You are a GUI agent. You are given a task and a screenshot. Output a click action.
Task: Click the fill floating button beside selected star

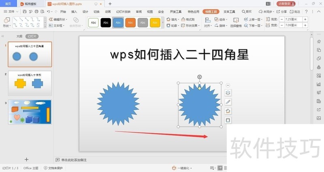point(228,111)
